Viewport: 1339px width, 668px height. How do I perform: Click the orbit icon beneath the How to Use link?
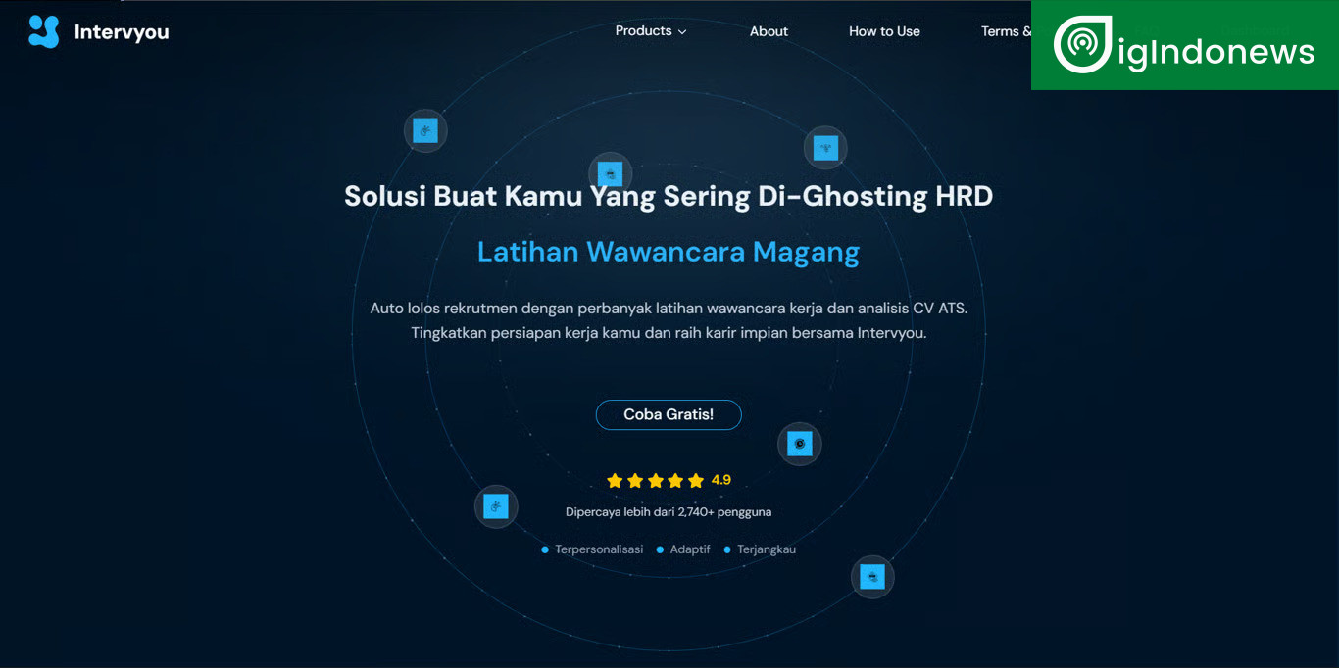point(825,148)
